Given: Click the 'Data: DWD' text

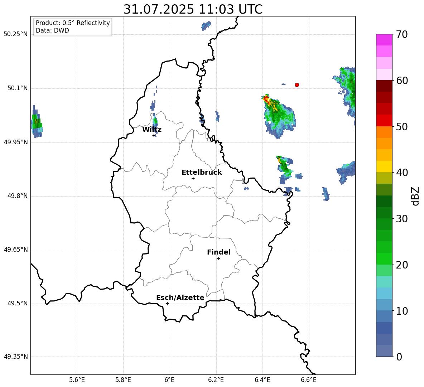Looking at the screenshot, I should [x=52, y=30].
